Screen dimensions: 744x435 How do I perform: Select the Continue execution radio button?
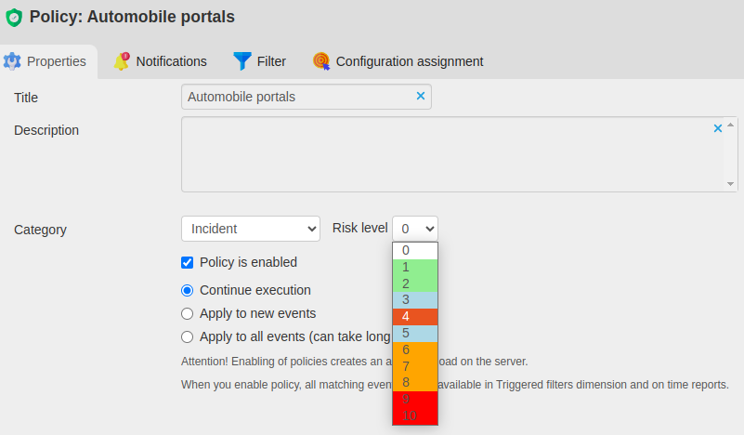coord(188,290)
